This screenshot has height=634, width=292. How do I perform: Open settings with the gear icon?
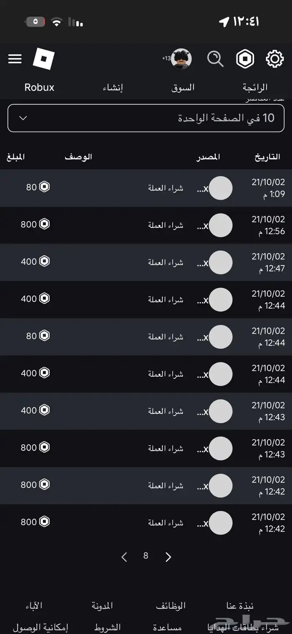click(274, 59)
